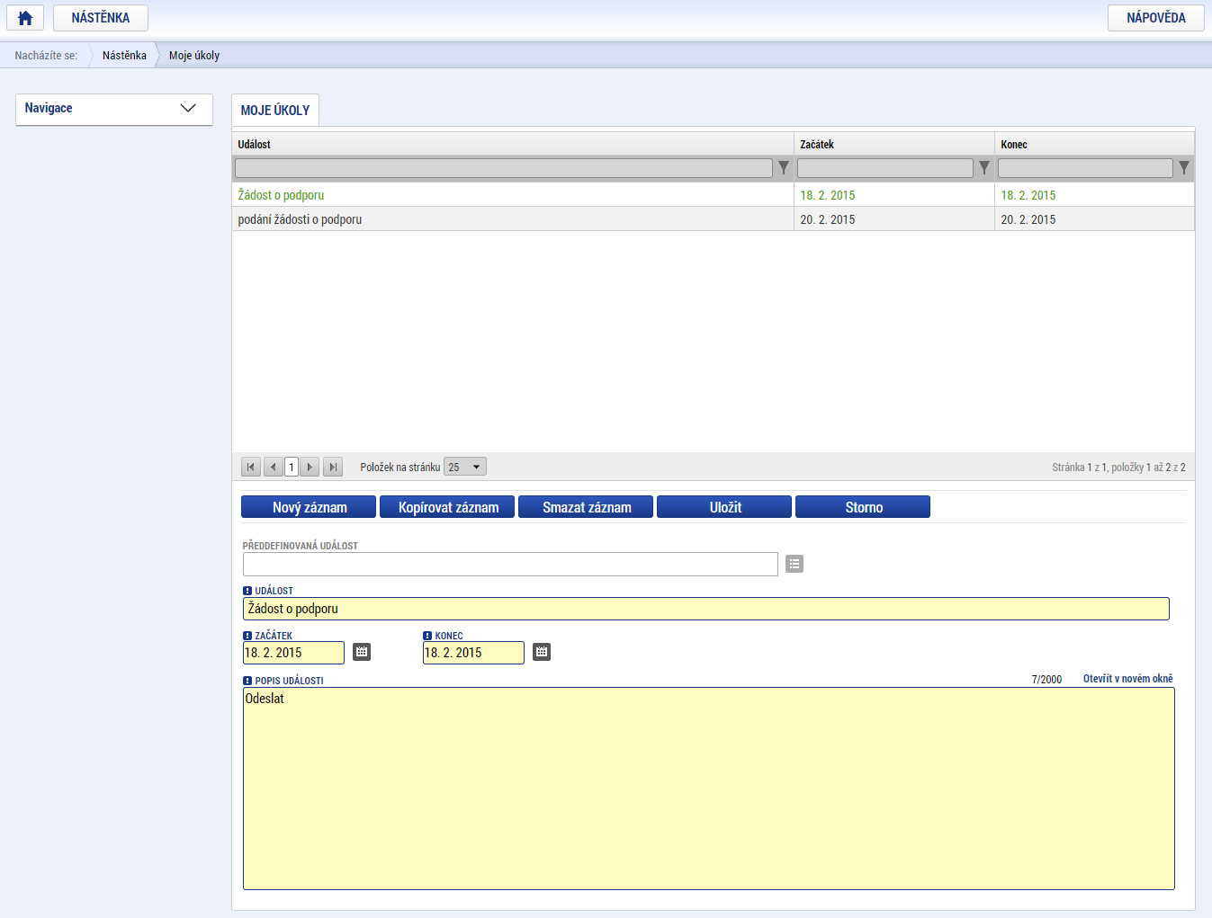Cancel with the Storno button
The width and height of the screenshot is (1212, 918).
[864, 507]
